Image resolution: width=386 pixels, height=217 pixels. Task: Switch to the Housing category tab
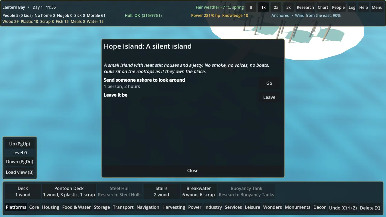(x=50, y=207)
